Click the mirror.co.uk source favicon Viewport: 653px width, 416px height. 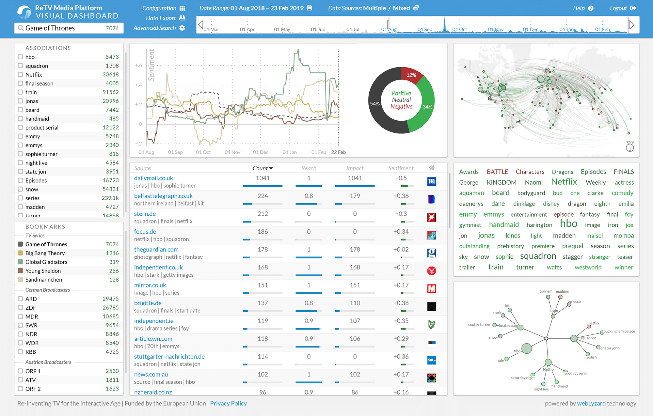[432, 289]
